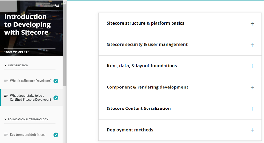This screenshot has width=264, height=143.
Task: Collapse the Introduction section arrow
Action: [x=5, y=65]
